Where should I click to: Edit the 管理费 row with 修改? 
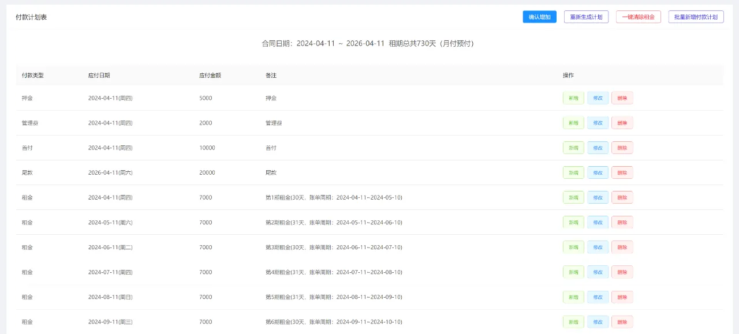[x=598, y=123]
